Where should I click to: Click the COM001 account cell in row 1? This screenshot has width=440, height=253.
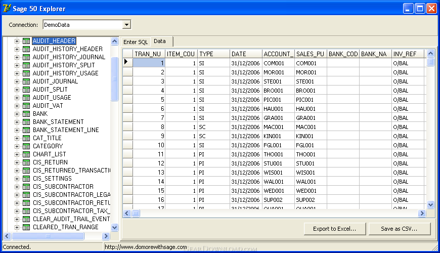tap(278, 63)
